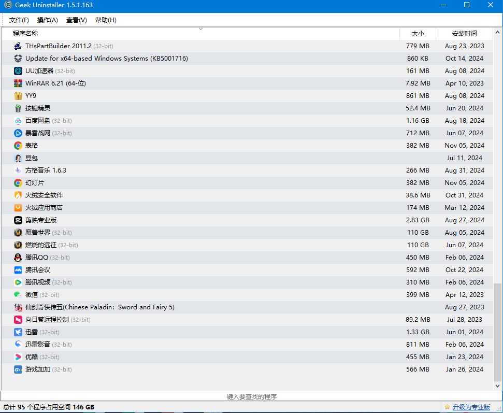Click the 迅雷影音 icon

[18, 344]
